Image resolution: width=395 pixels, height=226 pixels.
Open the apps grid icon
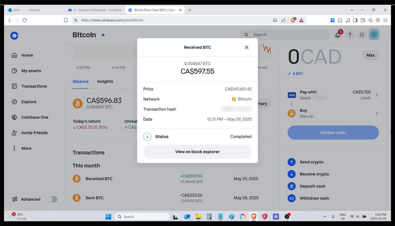(x=362, y=35)
